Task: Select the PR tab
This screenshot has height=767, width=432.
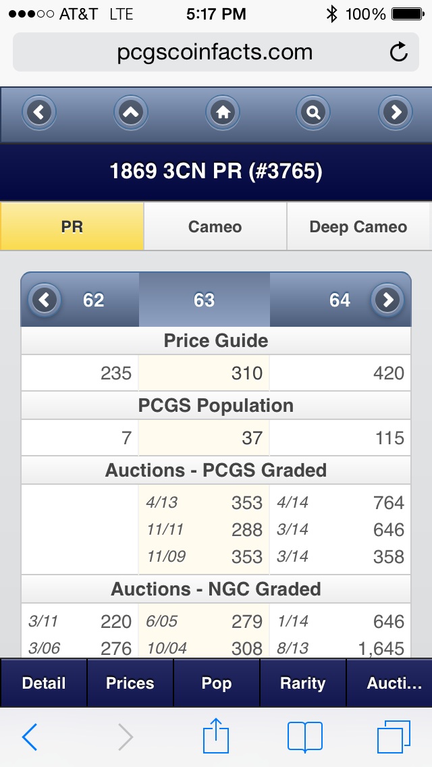Action: pos(72,226)
